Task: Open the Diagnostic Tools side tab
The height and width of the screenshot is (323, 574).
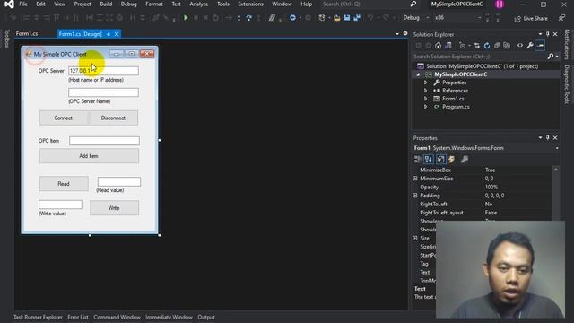Action: (567, 84)
